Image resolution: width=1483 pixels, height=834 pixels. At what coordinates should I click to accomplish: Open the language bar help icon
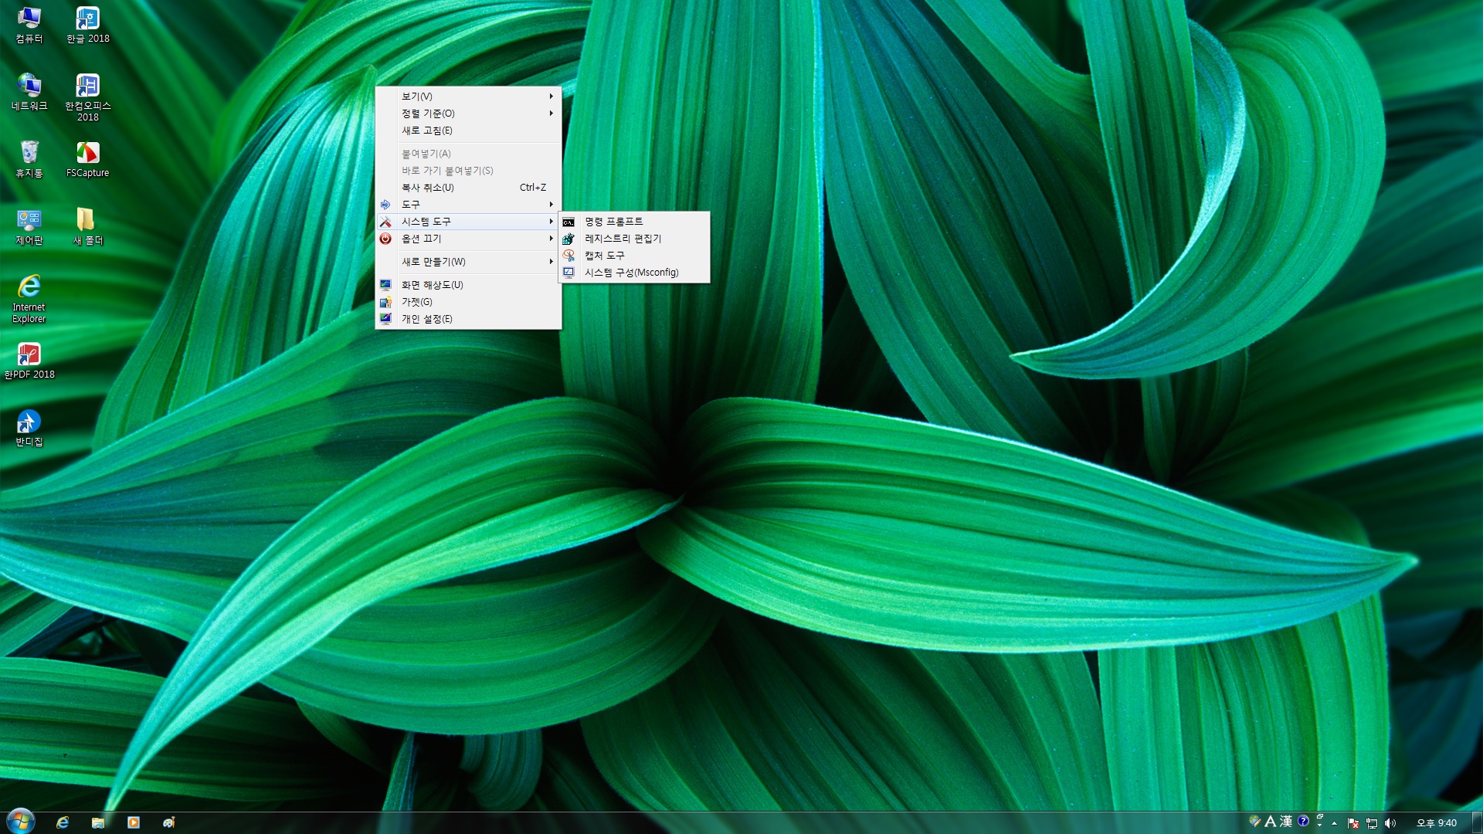(1303, 821)
